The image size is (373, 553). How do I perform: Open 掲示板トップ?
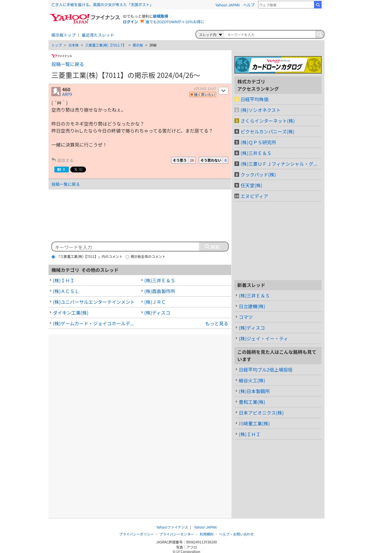63,35
